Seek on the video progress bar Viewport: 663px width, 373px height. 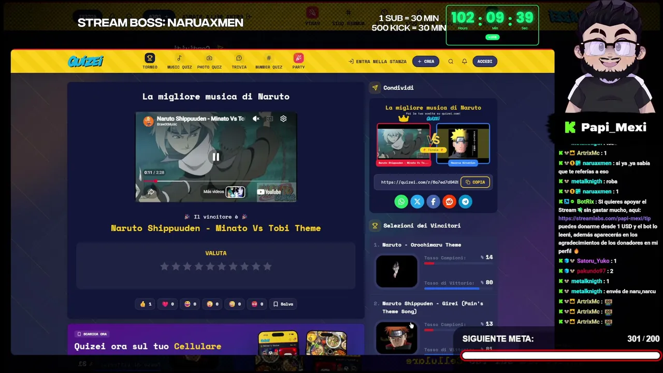tap(216, 181)
